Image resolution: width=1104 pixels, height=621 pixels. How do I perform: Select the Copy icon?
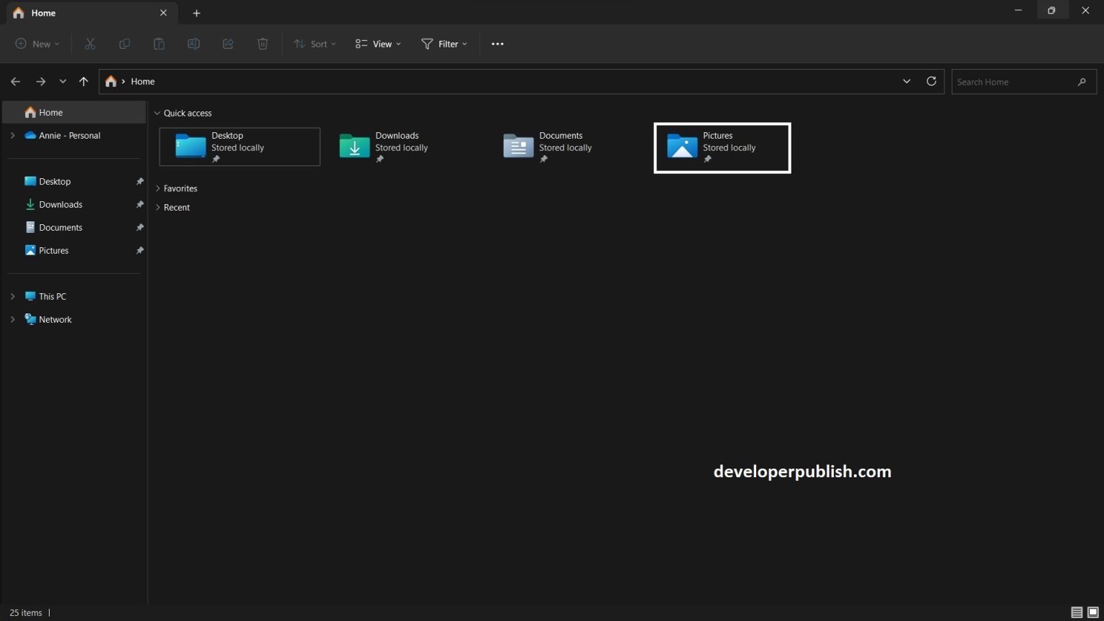pyautogui.click(x=124, y=44)
